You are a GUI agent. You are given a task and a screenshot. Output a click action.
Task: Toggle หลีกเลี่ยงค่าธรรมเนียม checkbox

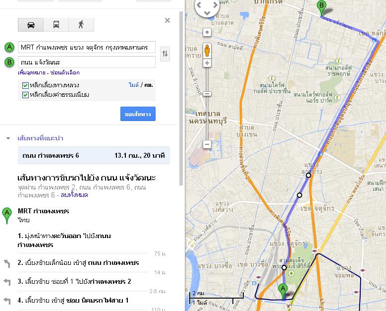pyautogui.click(x=25, y=95)
